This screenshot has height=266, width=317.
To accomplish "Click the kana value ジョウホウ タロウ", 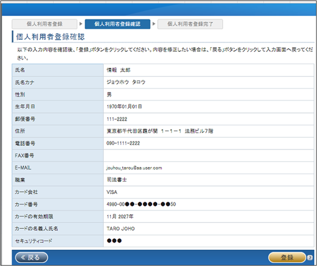I will (x=126, y=82).
